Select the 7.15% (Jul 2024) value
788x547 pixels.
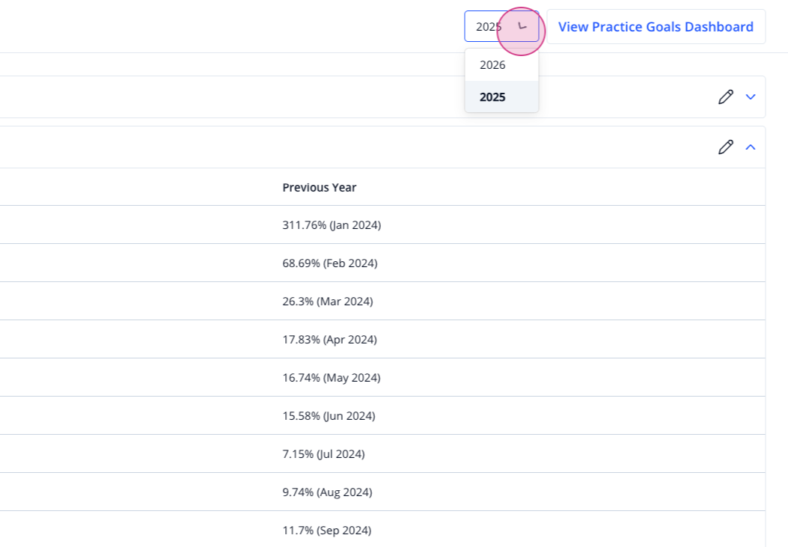pos(323,454)
